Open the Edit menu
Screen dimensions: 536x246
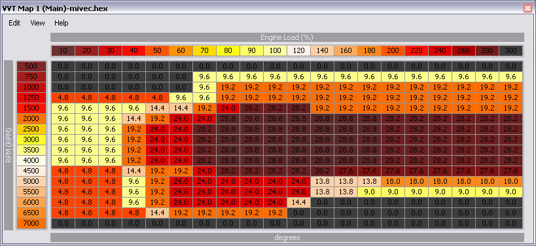click(x=14, y=23)
